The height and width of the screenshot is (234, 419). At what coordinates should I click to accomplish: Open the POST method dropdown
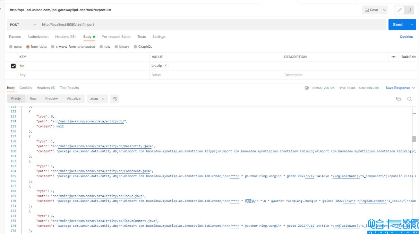click(22, 25)
